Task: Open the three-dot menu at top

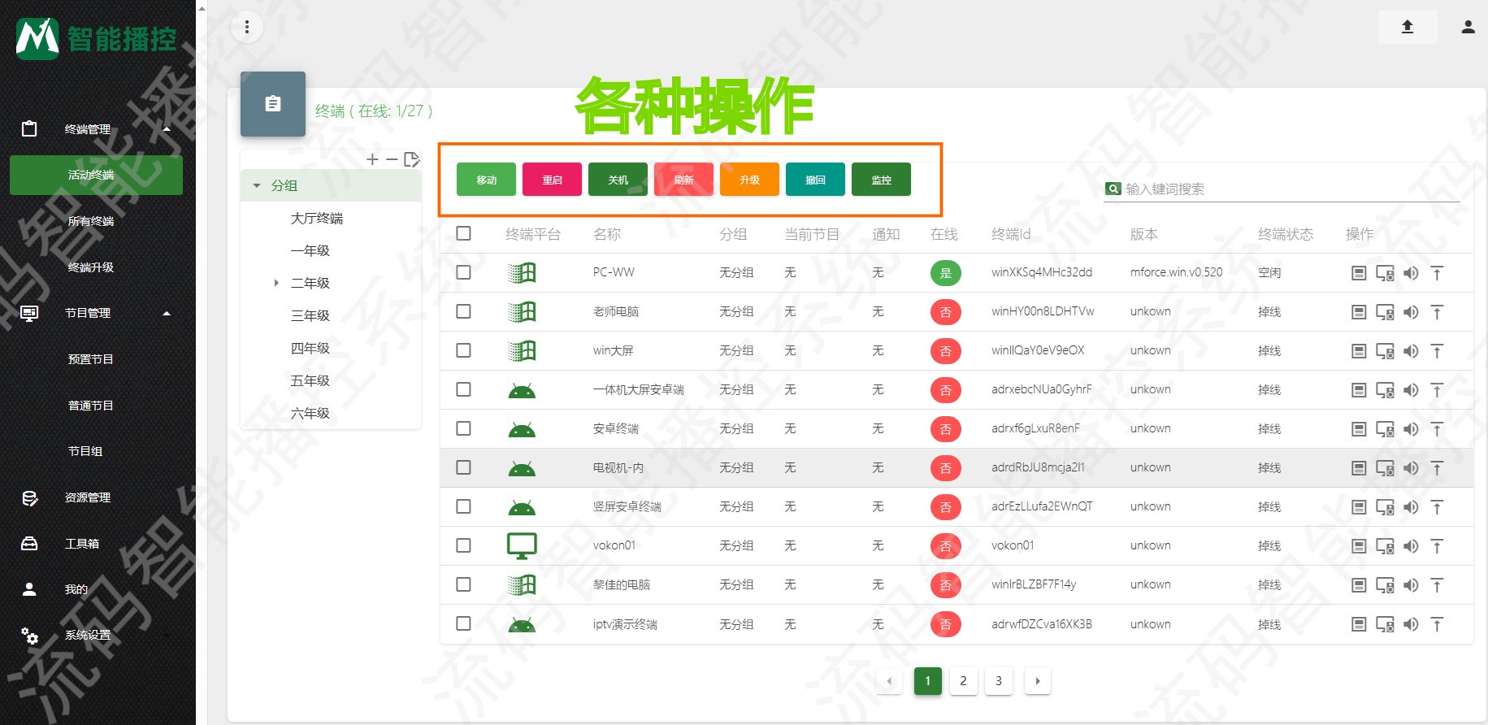Action: (247, 28)
